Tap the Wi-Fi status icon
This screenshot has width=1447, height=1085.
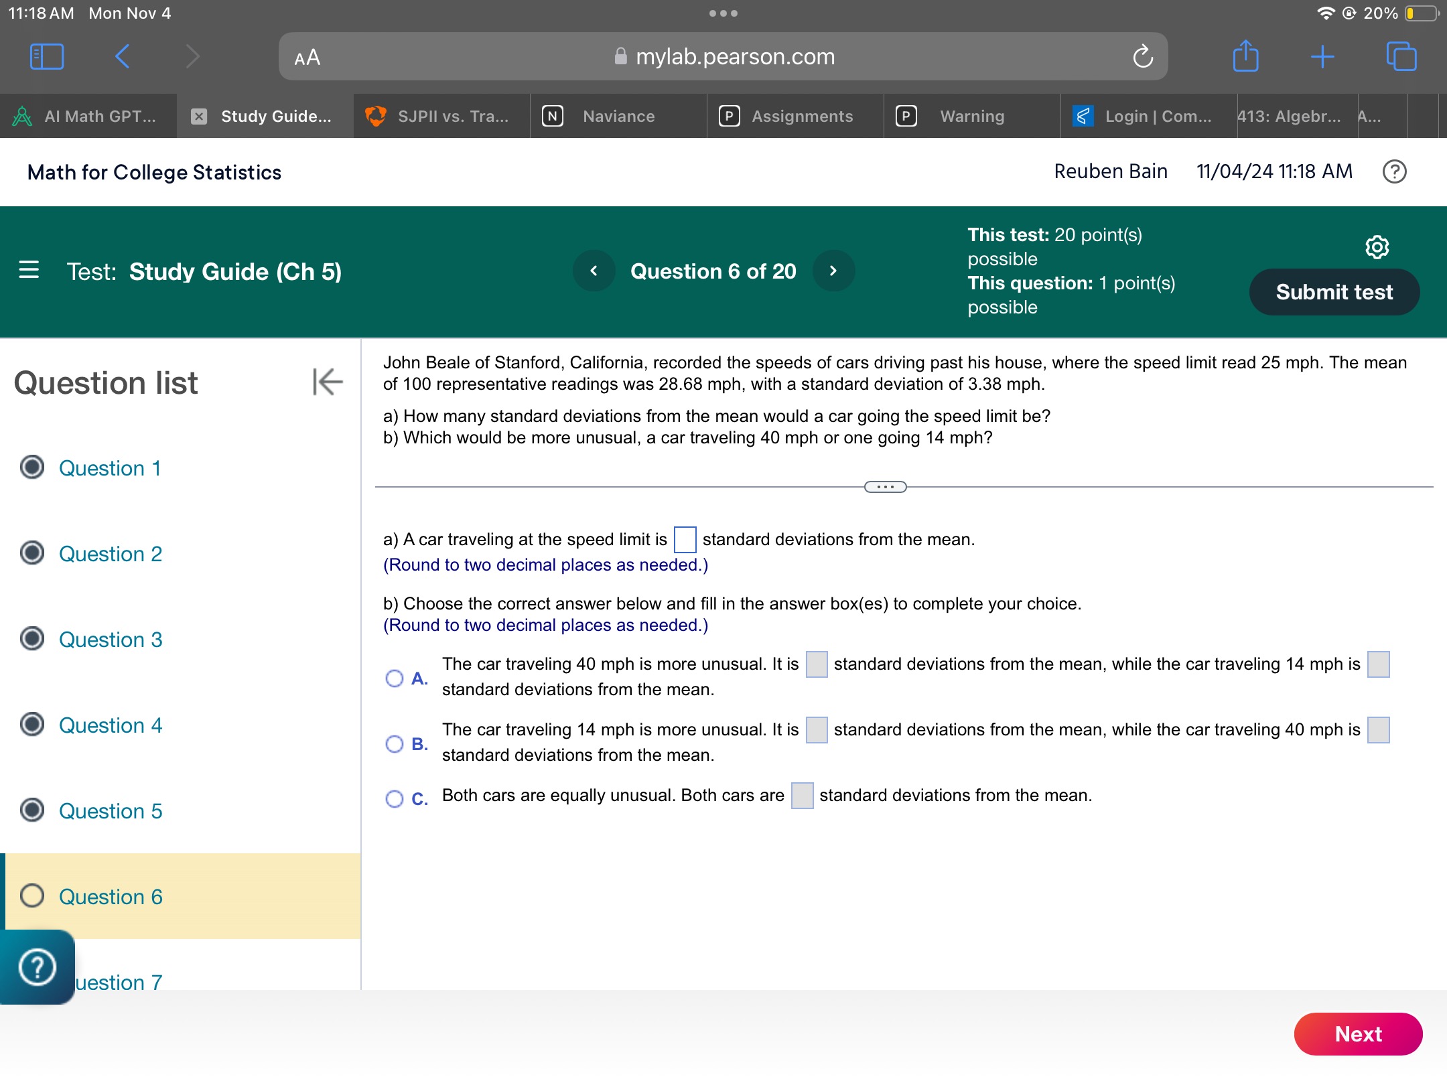point(1325,13)
